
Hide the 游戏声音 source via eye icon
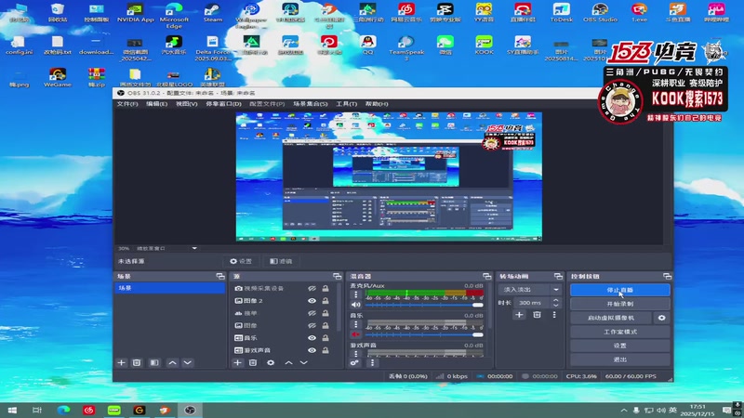[x=312, y=350]
